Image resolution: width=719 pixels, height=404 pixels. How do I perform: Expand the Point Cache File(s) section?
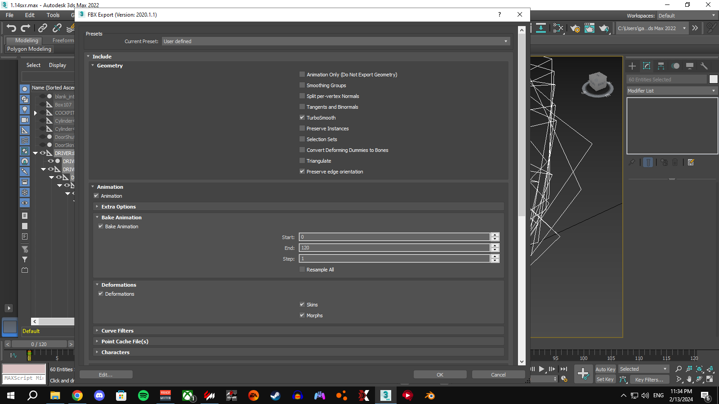97,342
